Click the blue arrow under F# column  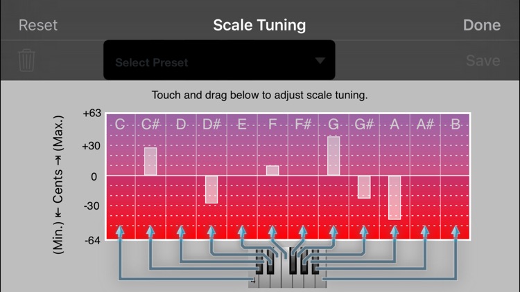tap(303, 231)
